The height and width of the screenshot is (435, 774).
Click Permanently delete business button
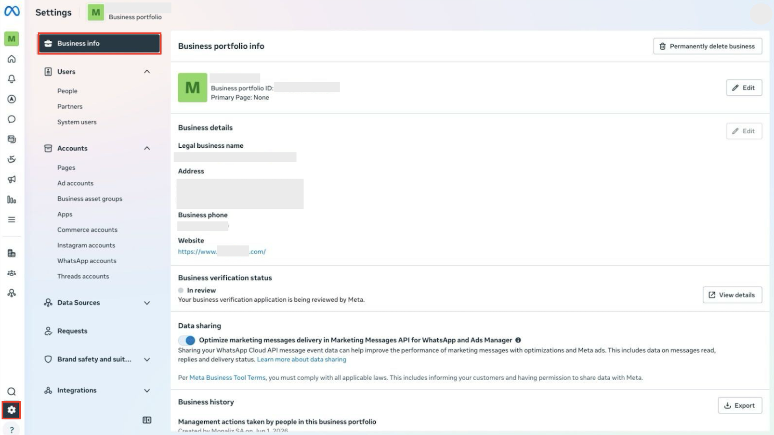pos(708,46)
